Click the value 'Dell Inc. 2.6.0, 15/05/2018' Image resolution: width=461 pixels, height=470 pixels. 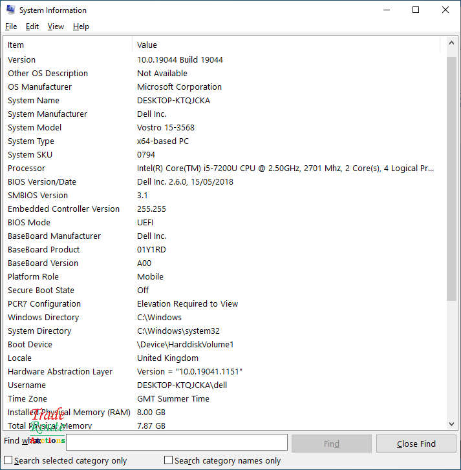click(x=185, y=181)
